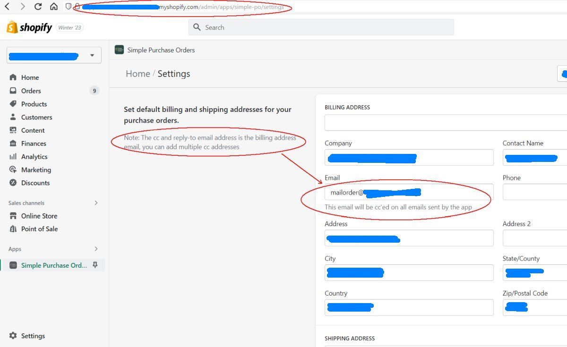This screenshot has height=347, width=567.
Task: Click the billing address search field
Action: pyautogui.click(x=446, y=123)
